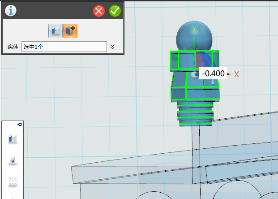The image size is (278, 199).
Task: Confirm with the green checkmark button
Action: (115, 11)
